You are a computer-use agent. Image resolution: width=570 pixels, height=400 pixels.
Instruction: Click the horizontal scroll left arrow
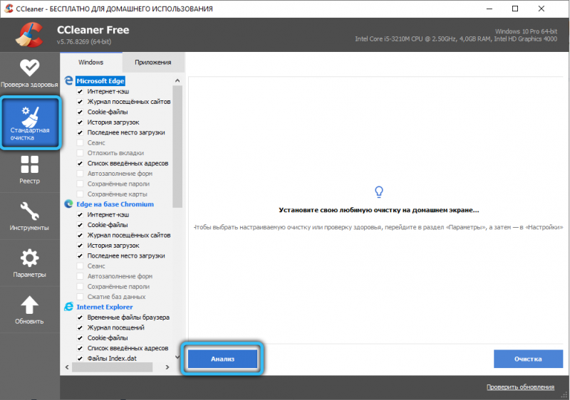pos(67,367)
